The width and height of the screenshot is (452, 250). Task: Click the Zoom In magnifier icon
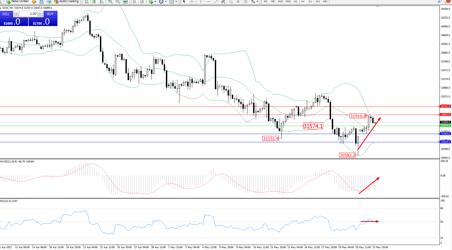click(x=110, y=2)
